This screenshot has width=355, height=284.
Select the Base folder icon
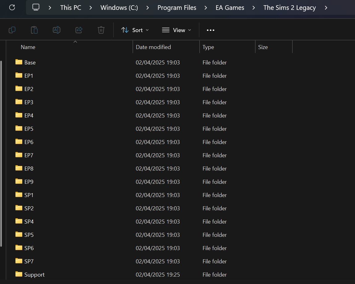click(19, 62)
